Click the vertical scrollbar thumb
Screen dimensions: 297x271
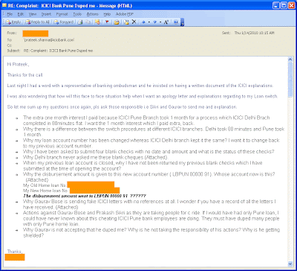290,80
